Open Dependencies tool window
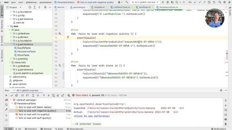 75,129
